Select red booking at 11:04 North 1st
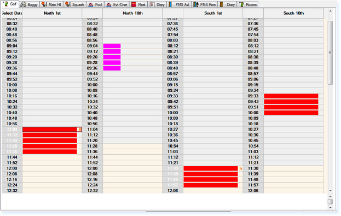Image resolution: width=341 pixels, height=216 pixels. (x=50, y=130)
